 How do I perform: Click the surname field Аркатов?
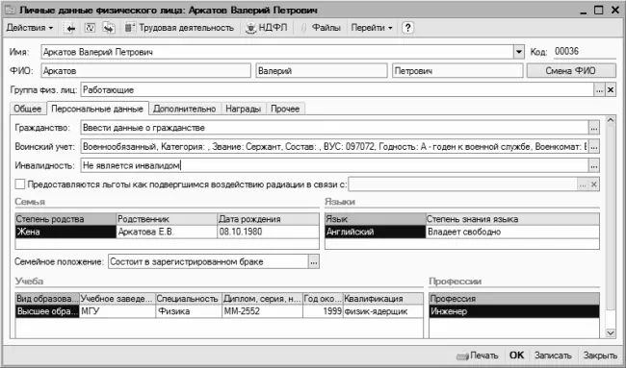[145, 71]
